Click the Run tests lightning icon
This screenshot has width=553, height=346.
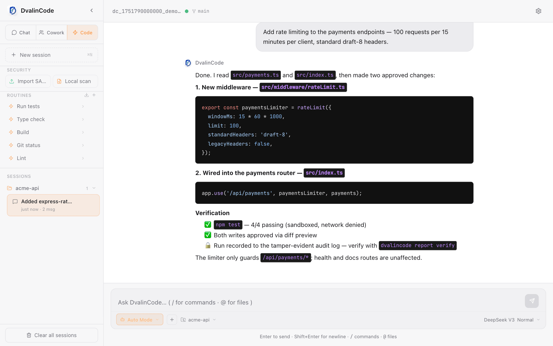(x=11, y=106)
